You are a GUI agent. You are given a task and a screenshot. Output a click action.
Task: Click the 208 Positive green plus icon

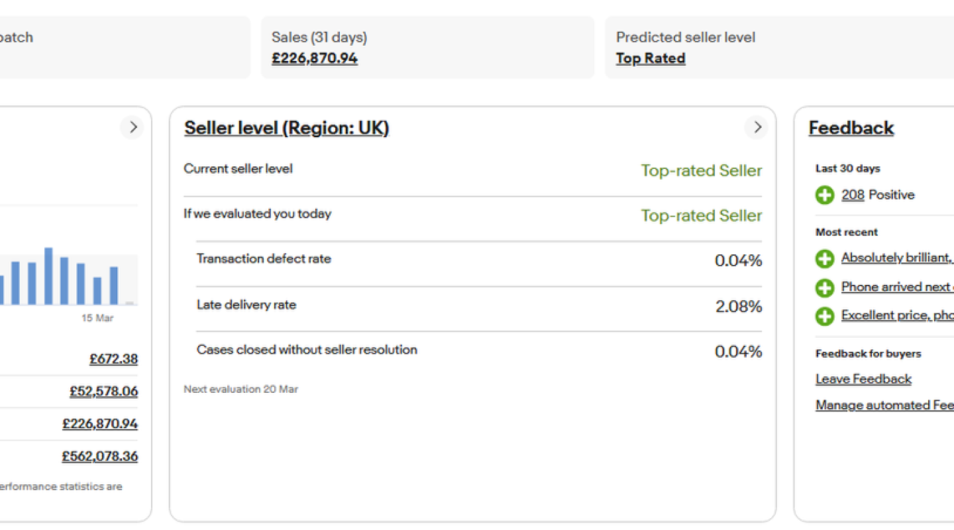point(825,195)
